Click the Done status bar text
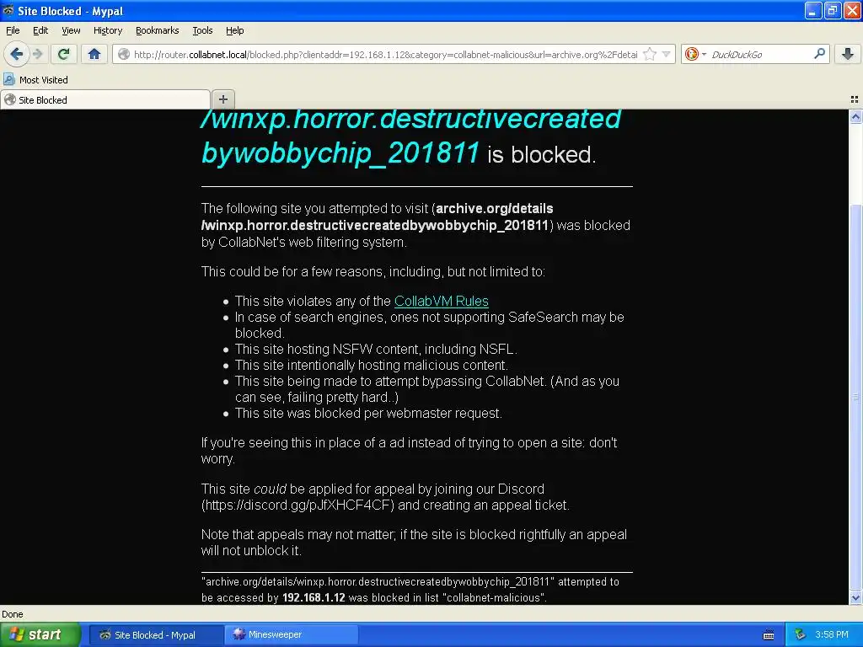 (13, 614)
